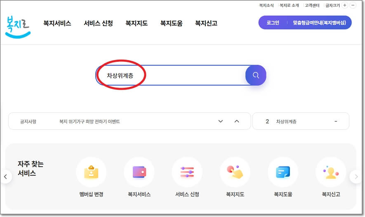The width and height of the screenshot is (365, 217).
Task: Decrease font size with minus button
Action: tap(353, 5)
